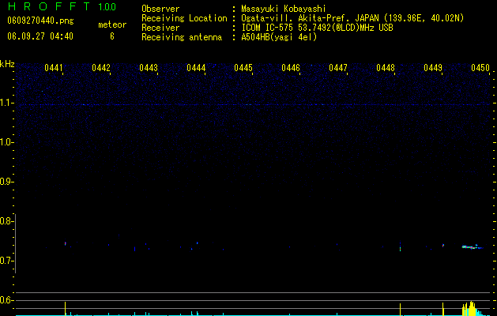Select the 0445 time marker label

pos(243,68)
